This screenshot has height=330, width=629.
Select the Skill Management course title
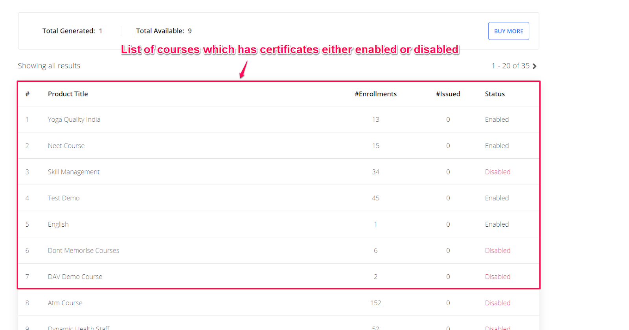click(x=74, y=172)
